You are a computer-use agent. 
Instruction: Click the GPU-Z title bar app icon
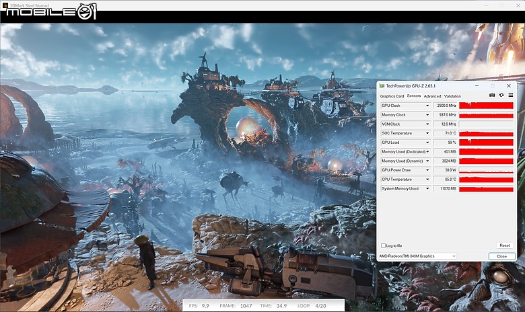pyautogui.click(x=382, y=86)
